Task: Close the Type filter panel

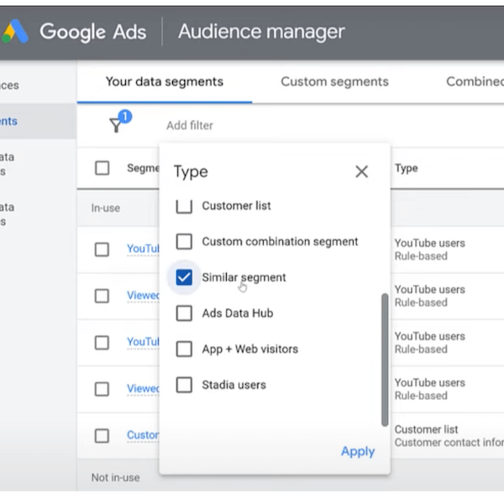Action: point(361,171)
